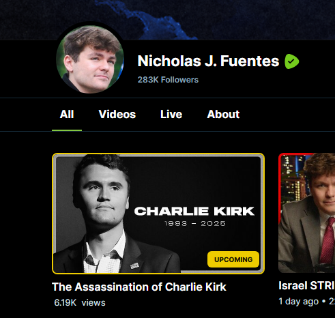Click the green underline beneath All tab
The width and height of the screenshot is (335, 318).
coord(67,130)
